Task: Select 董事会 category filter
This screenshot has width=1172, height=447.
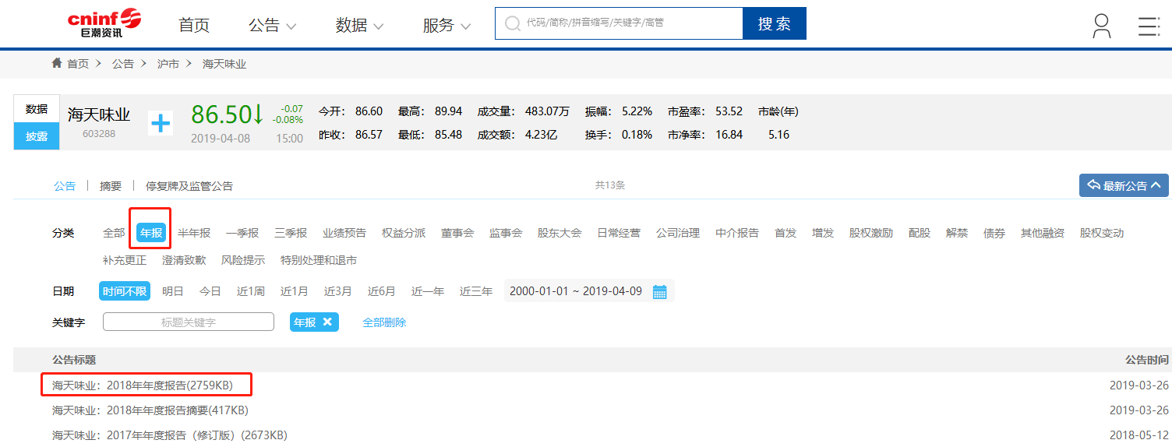Action: click(457, 233)
